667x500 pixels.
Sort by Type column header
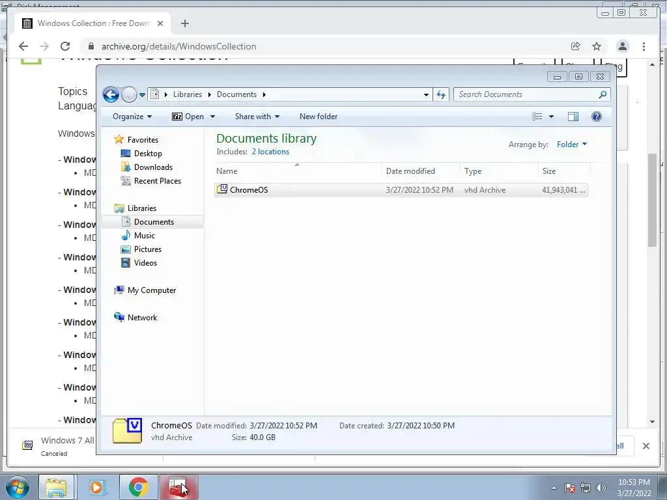point(500,171)
